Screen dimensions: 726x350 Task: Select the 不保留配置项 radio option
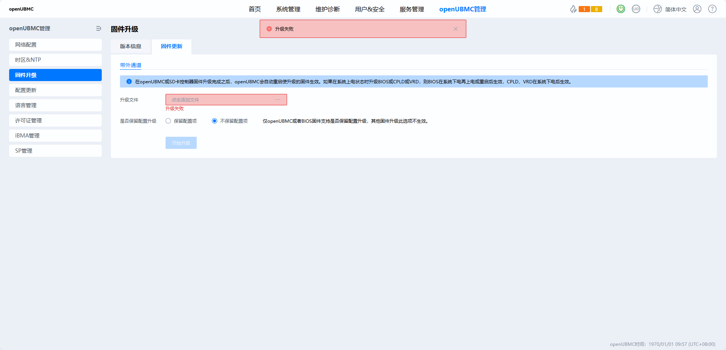215,121
